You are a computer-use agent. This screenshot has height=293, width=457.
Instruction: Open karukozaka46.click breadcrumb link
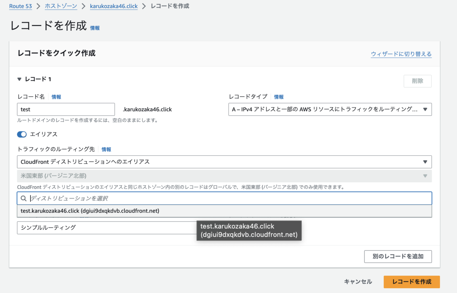click(113, 6)
